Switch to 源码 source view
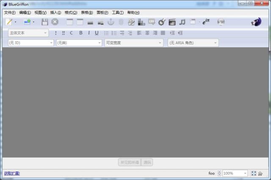271x180 pixels. pos(147,162)
